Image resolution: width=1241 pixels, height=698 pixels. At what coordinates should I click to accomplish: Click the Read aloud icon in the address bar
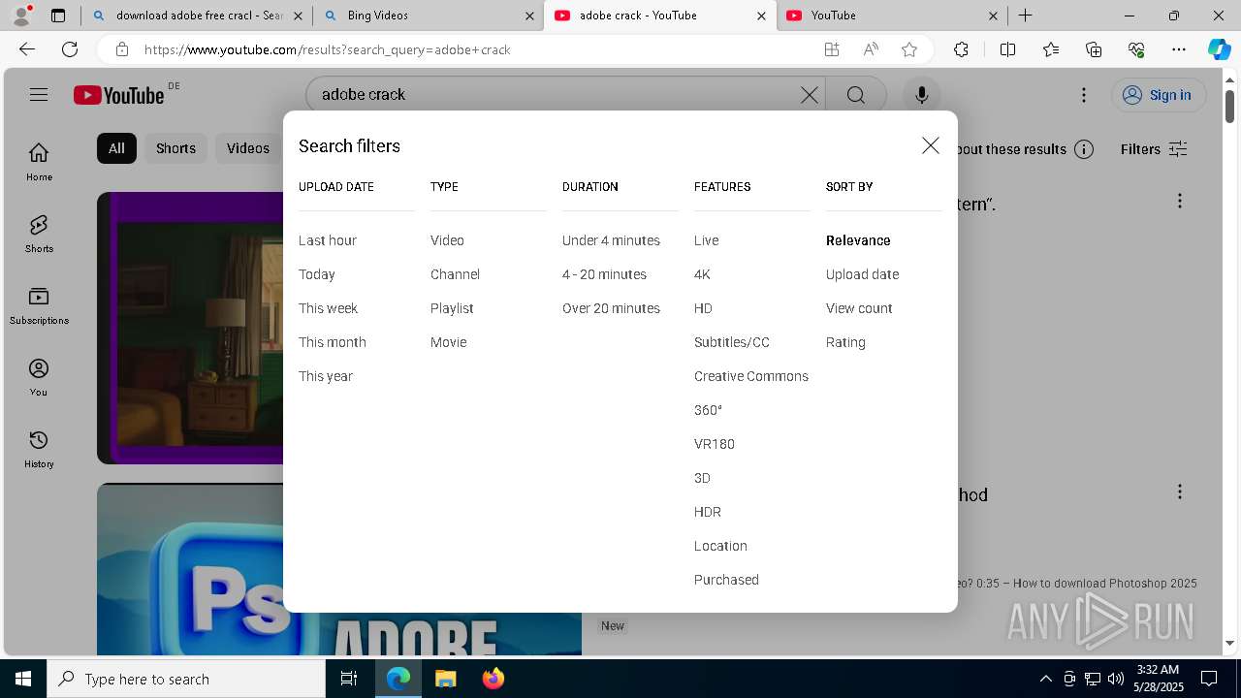pyautogui.click(x=871, y=49)
